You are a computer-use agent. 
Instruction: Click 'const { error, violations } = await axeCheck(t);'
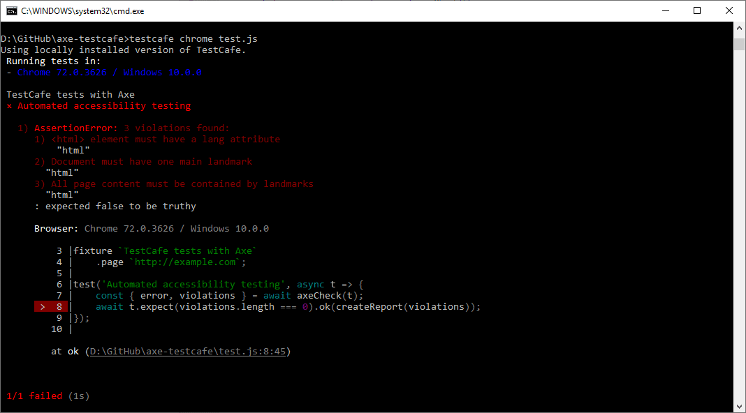pos(229,296)
